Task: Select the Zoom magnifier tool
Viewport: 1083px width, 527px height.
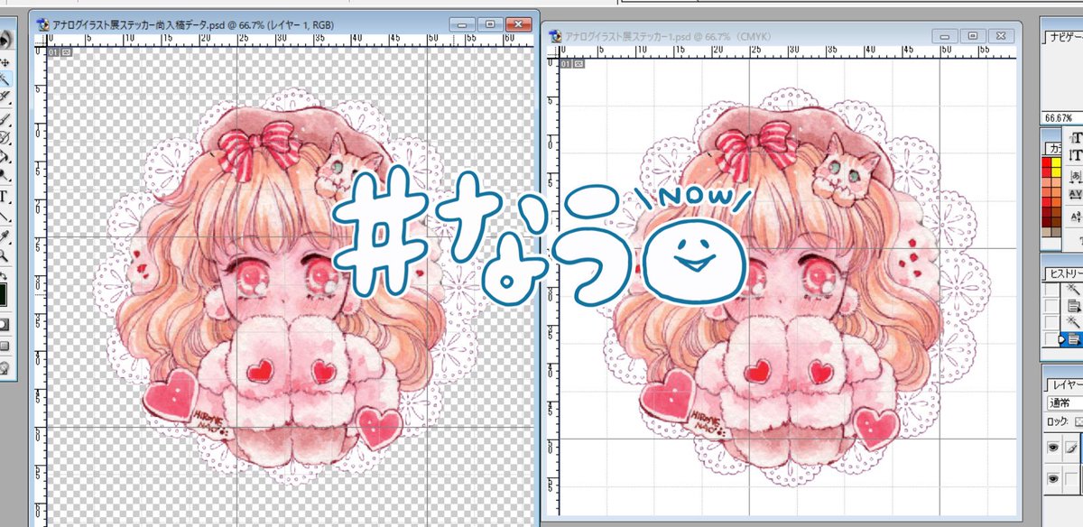Action: click(x=5, y=255)
